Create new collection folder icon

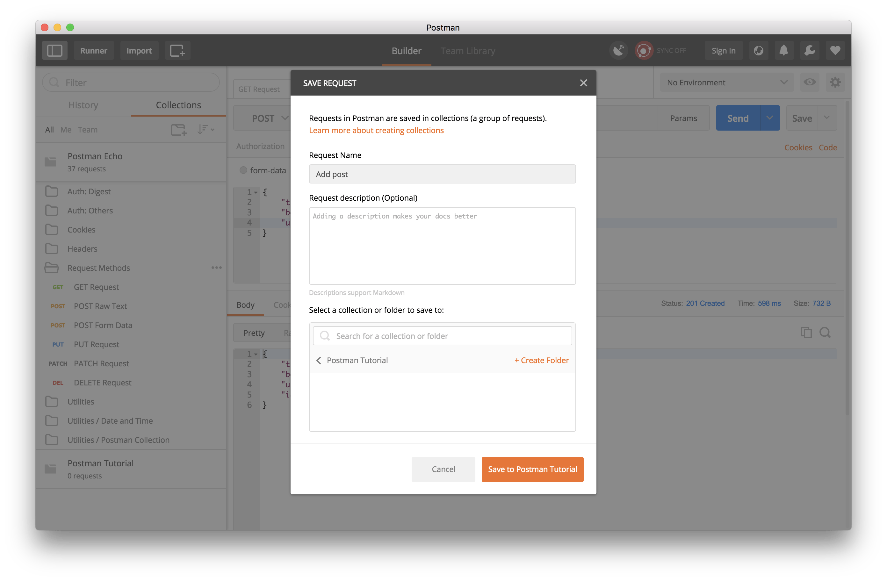tap(178, 130)
